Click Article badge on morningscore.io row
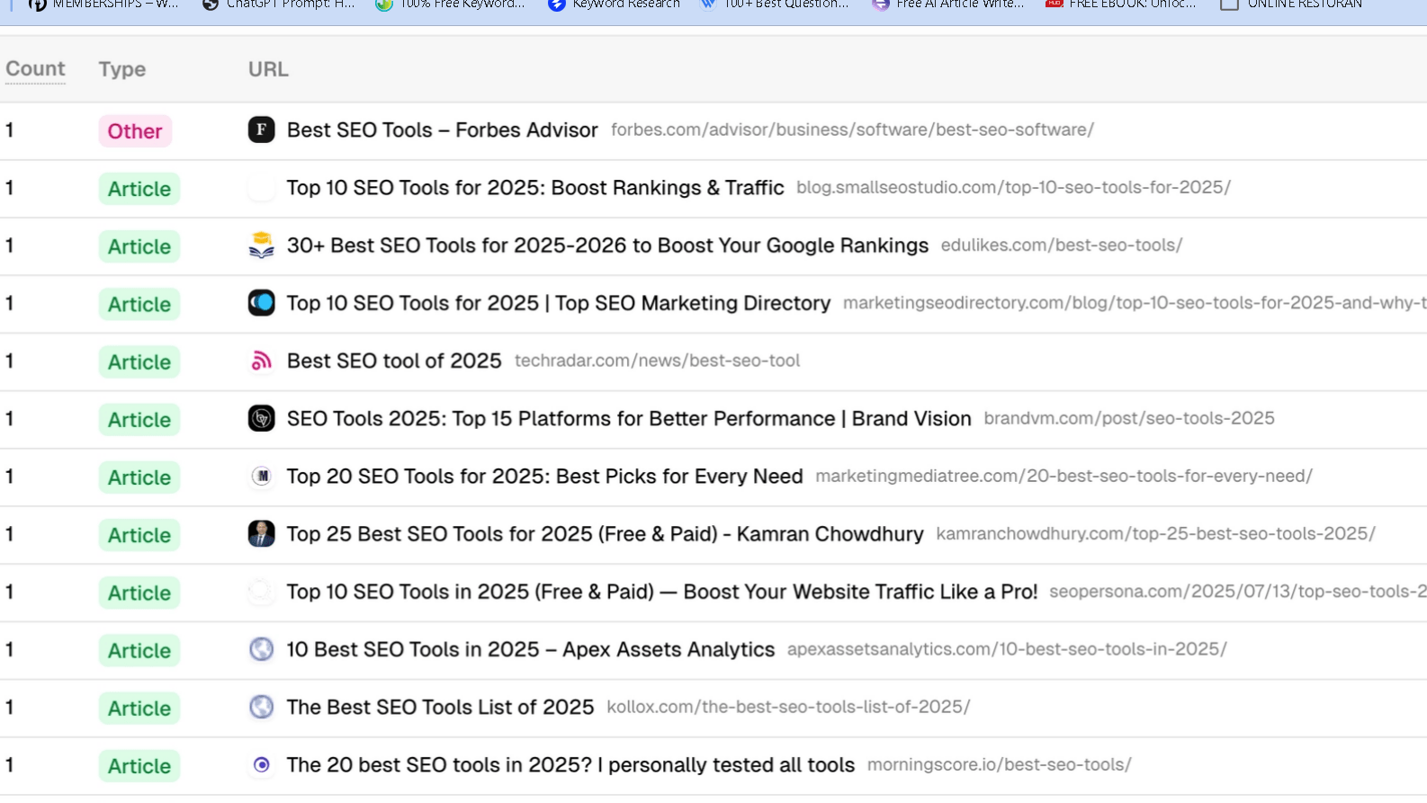This screenshot has width=1427, height=803. pyautogui.click(x=139, y=766)
